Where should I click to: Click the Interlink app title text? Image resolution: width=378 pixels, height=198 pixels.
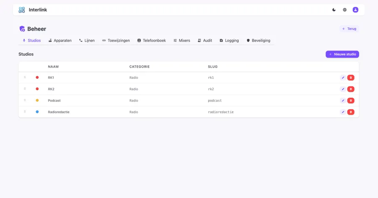tap(38, 10)
